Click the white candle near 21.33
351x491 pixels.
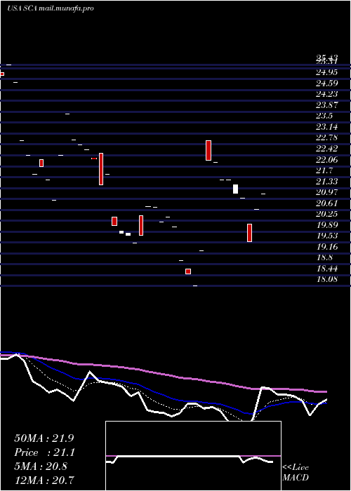(235, 189)
